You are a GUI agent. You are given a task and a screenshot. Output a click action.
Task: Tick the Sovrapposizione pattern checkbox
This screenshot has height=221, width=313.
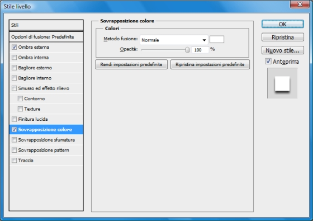coord(14,150)
